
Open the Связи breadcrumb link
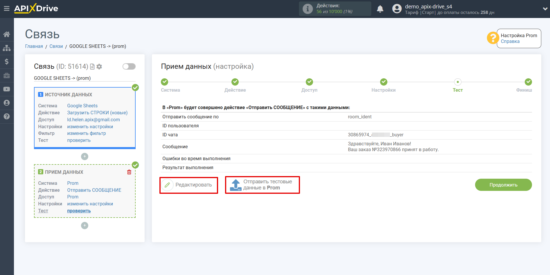pyautogui.click(x=56, y=46)
